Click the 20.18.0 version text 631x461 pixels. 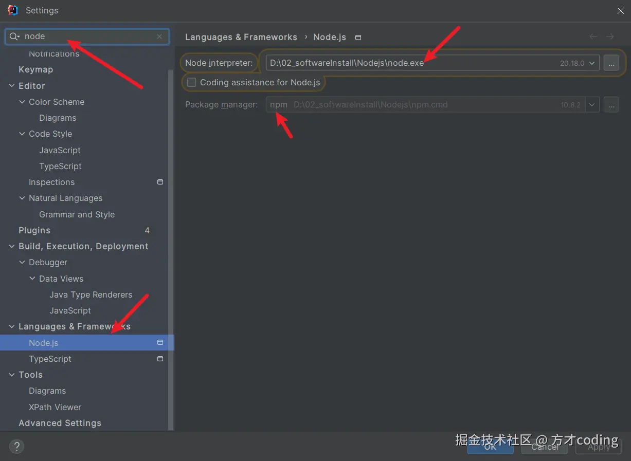coord(572,63)
